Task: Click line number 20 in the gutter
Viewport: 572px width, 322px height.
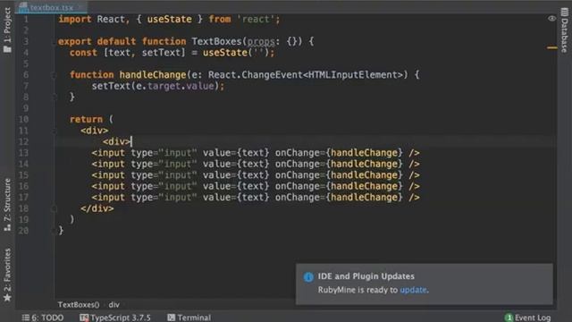Action: [x=23, y=231]
